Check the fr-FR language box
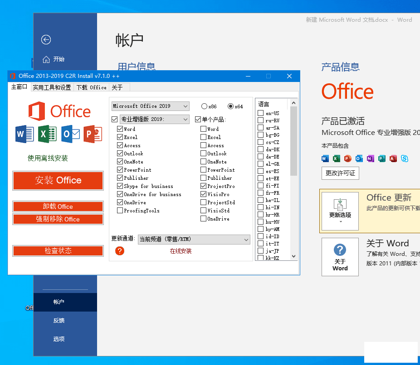 [x=260, y=192]
